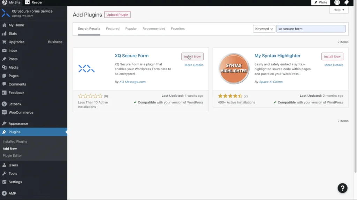This screenshot has height=200, width=357.
Task: Open the user avatar icon
Action: [x=337, y=2]
